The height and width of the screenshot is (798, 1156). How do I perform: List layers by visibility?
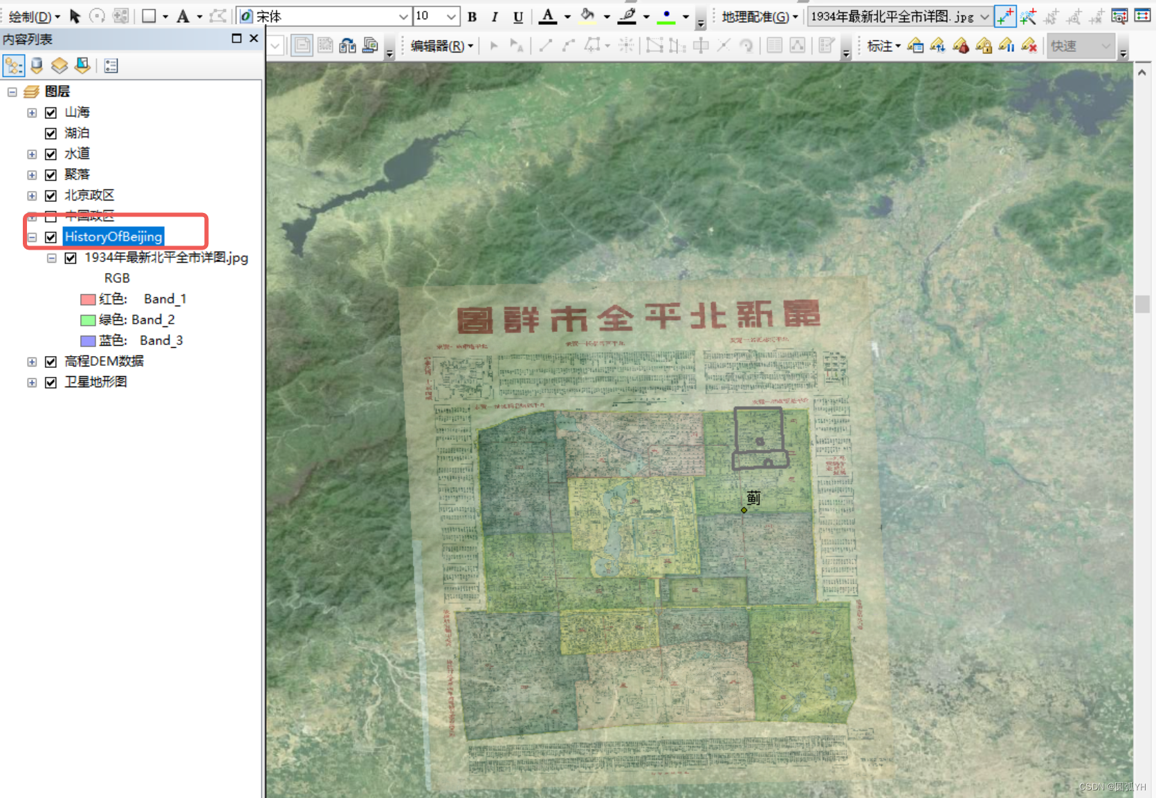59,66
